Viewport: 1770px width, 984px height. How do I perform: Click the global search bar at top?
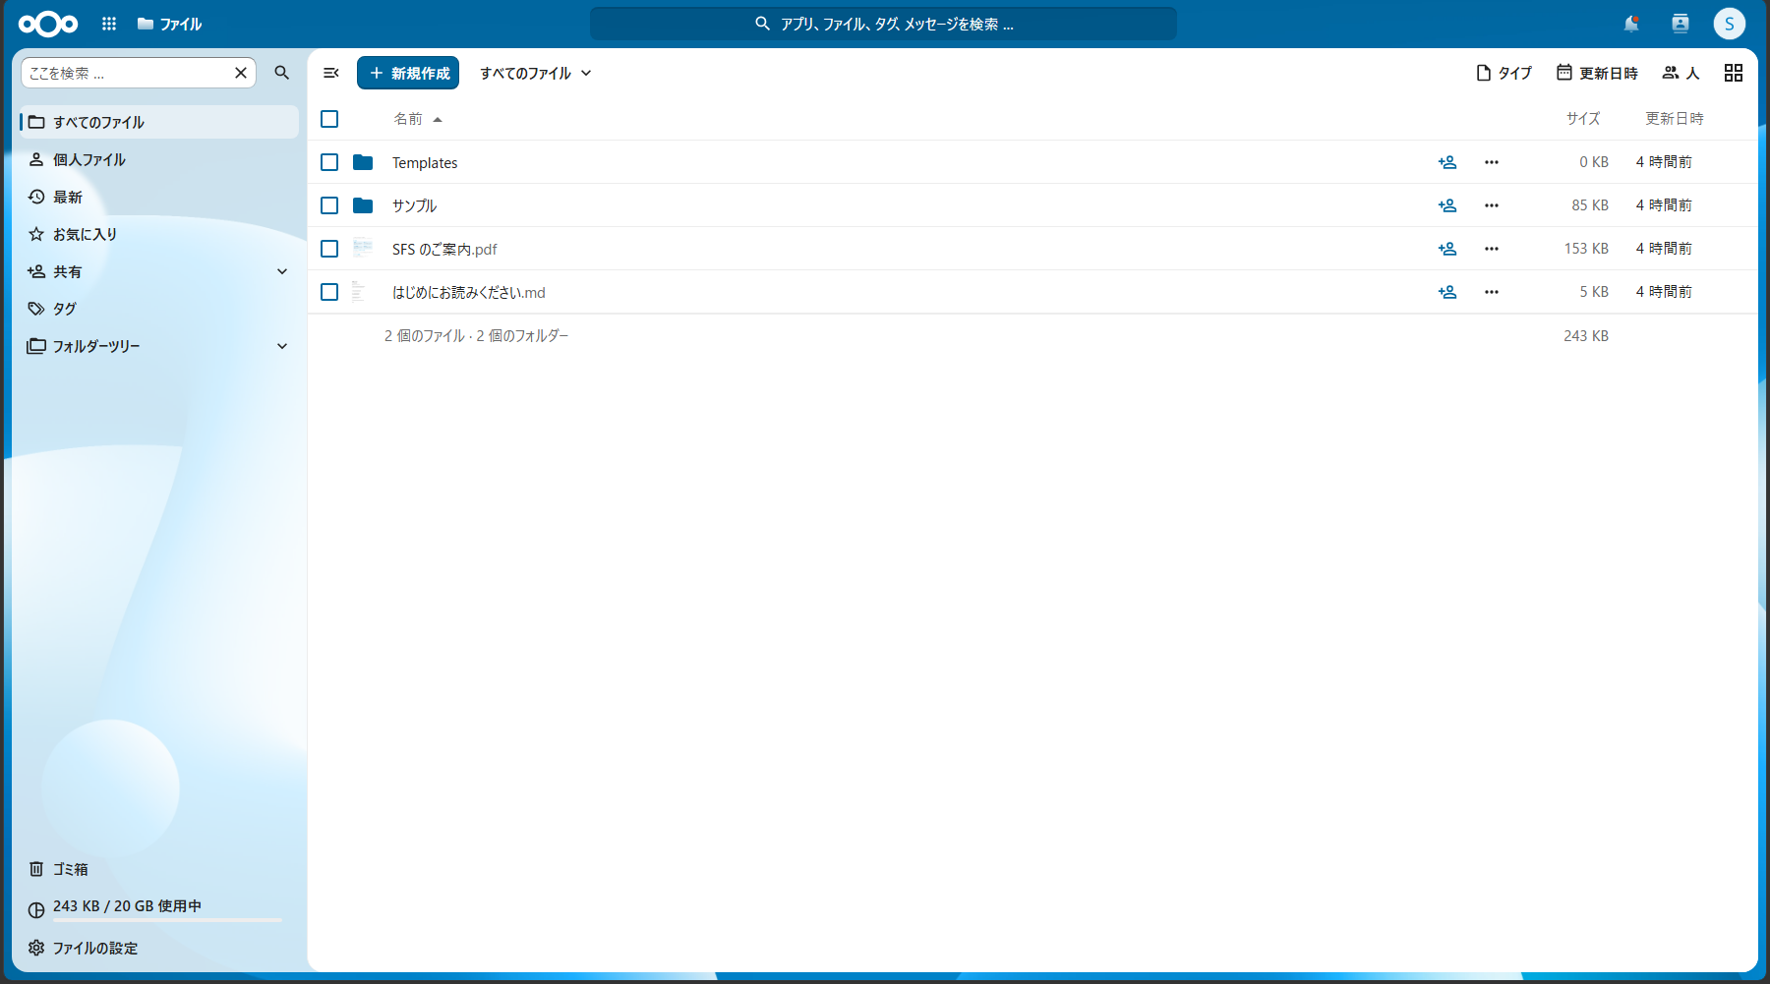point(883,24)
